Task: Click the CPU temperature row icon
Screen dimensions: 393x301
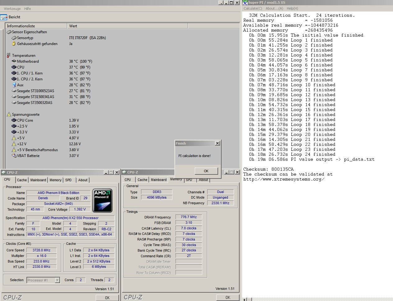Action: coord(14,67)
